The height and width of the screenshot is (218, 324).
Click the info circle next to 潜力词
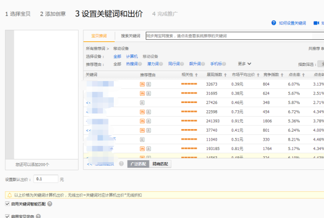click(x=161, y=64)
